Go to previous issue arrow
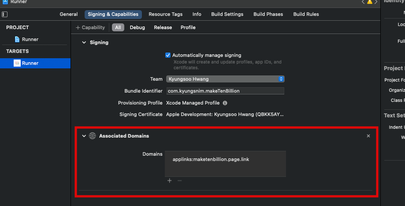 point(363,2)
